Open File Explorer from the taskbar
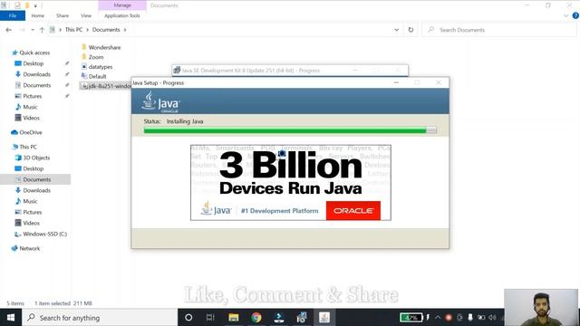 click(234, 318)
